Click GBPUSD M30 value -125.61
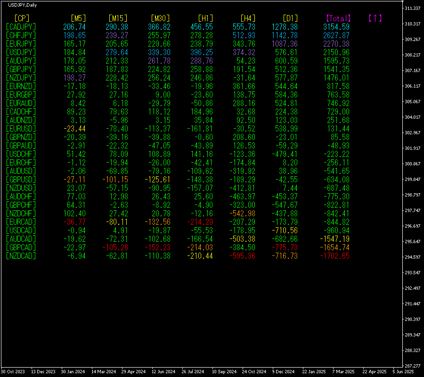 (x=157, y=179)
